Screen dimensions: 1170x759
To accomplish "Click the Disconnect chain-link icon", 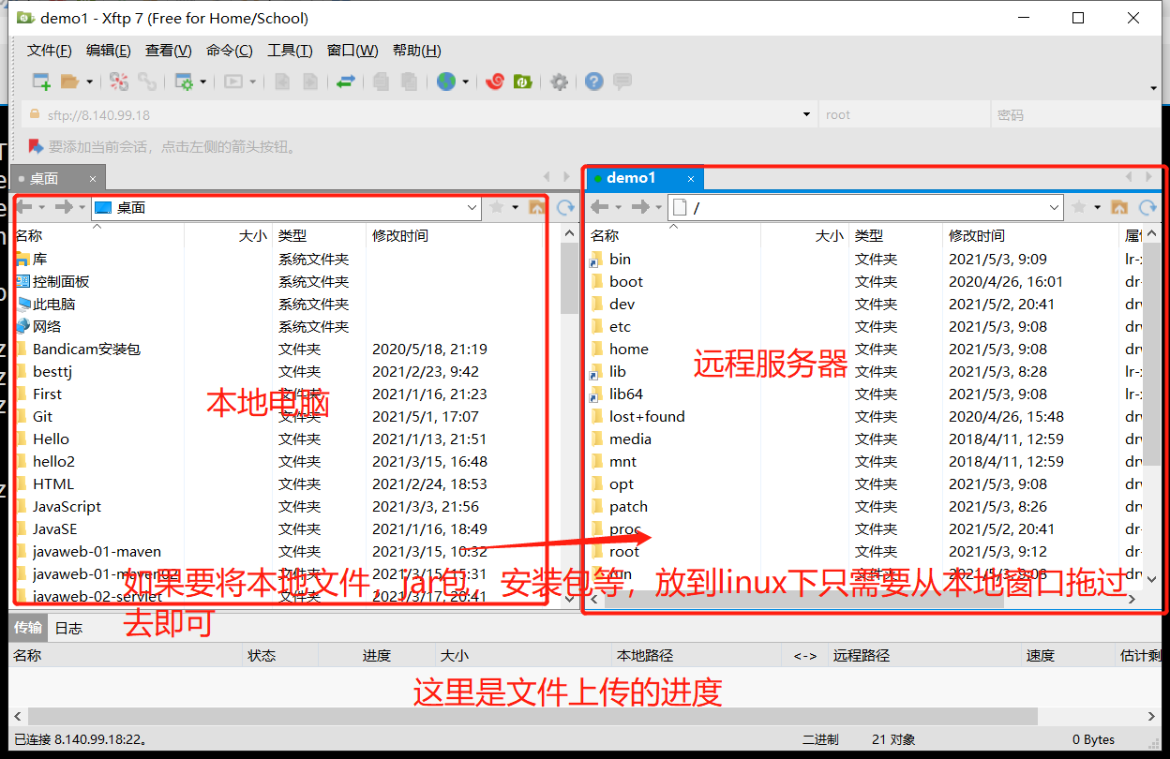I will tap(147, 82).
